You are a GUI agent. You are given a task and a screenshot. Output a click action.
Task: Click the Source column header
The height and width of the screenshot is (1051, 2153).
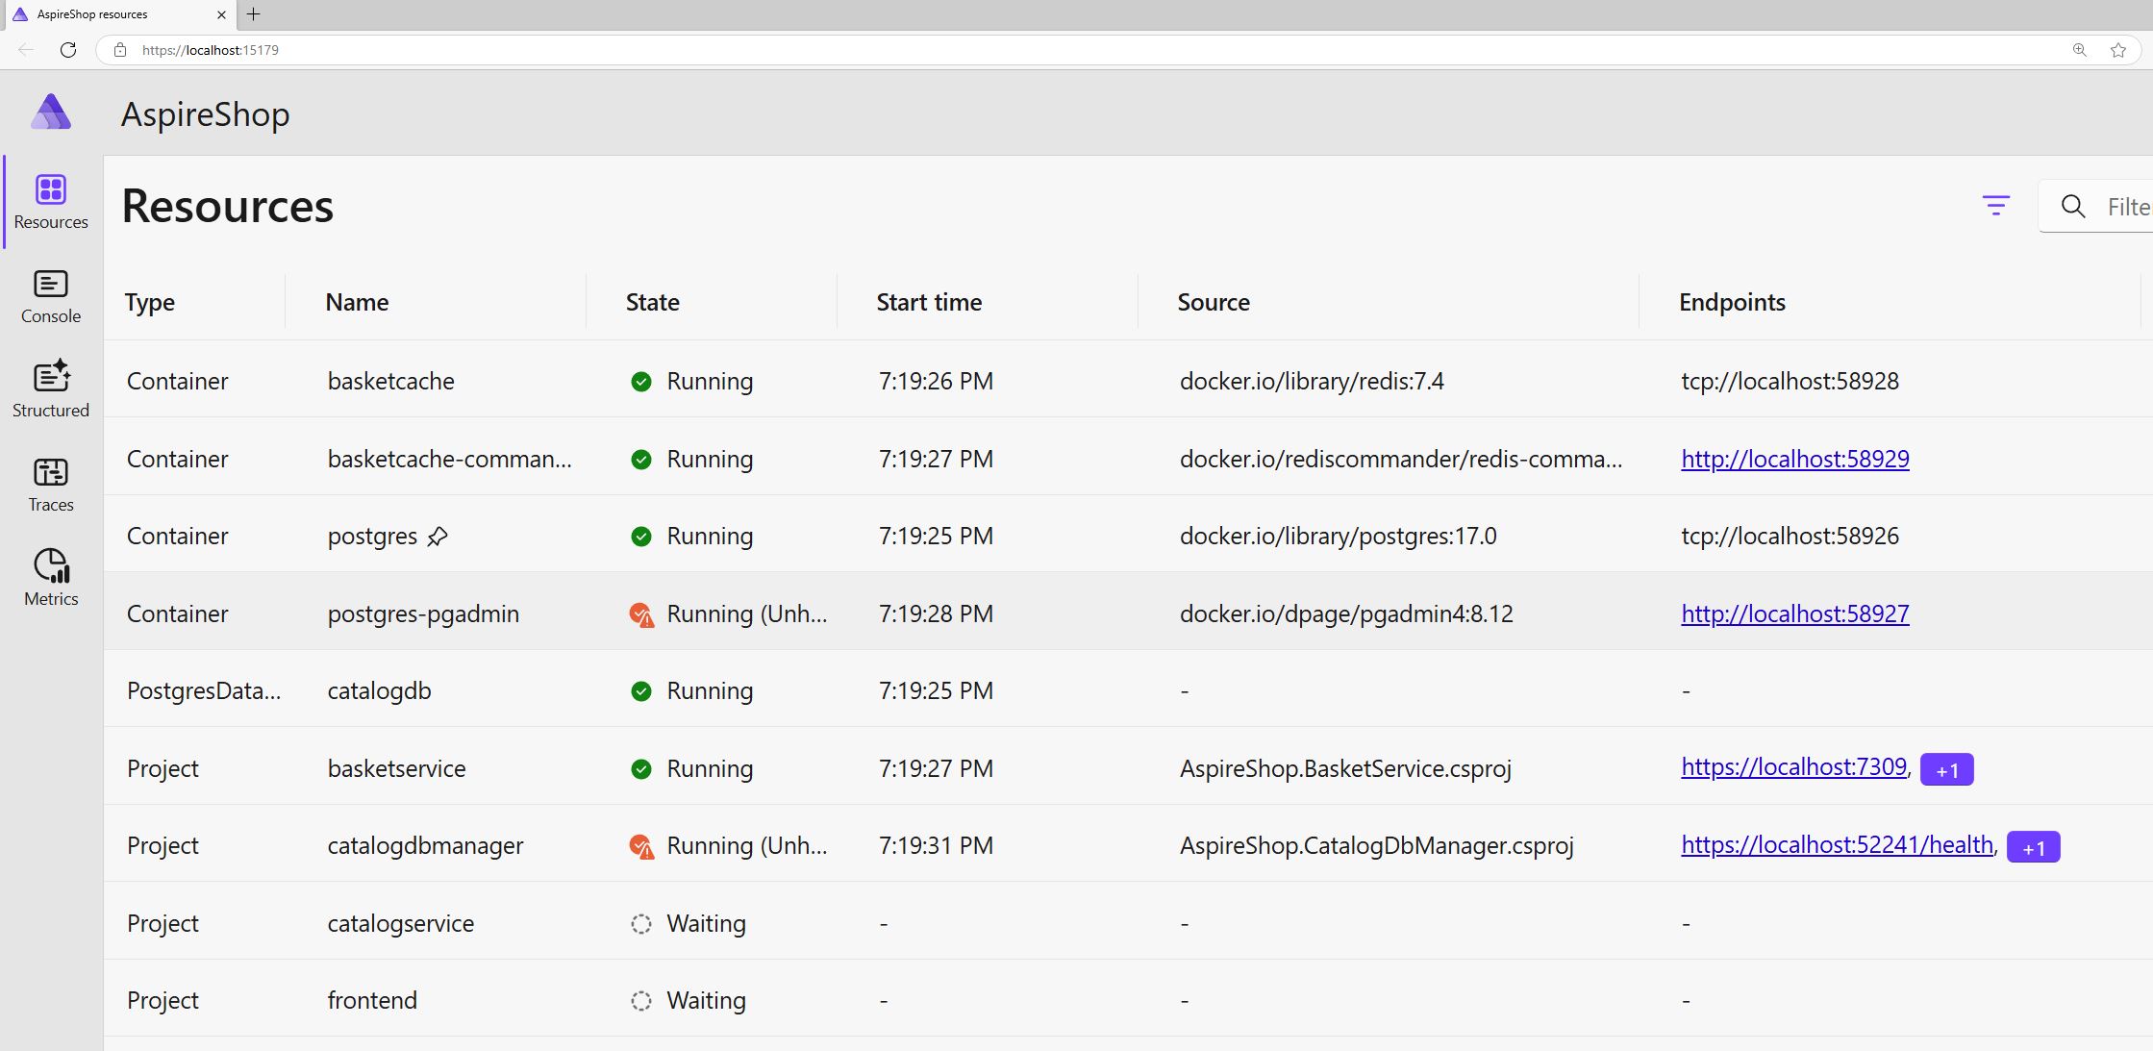1214,302
